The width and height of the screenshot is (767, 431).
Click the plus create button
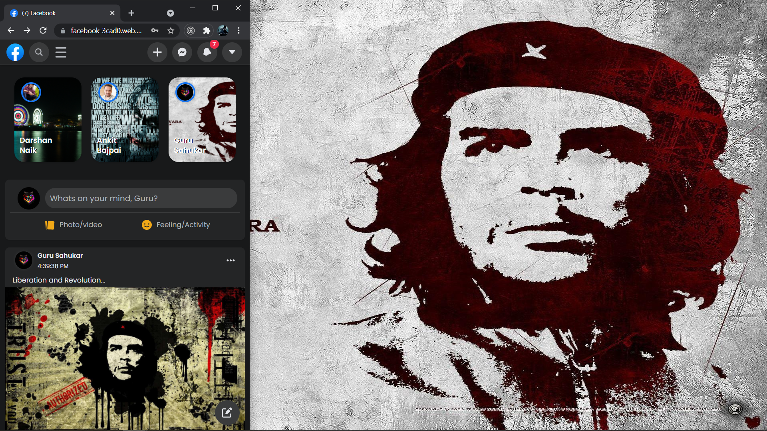pos(157,52)
